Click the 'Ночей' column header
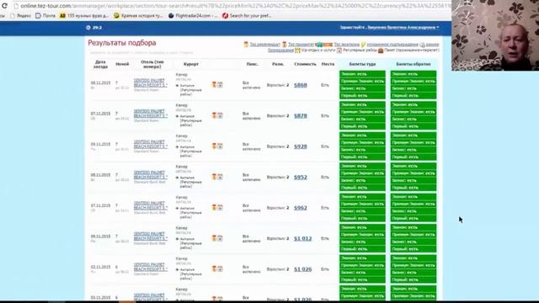Screen dimensions: 539x303 click(x=122, y=64)
